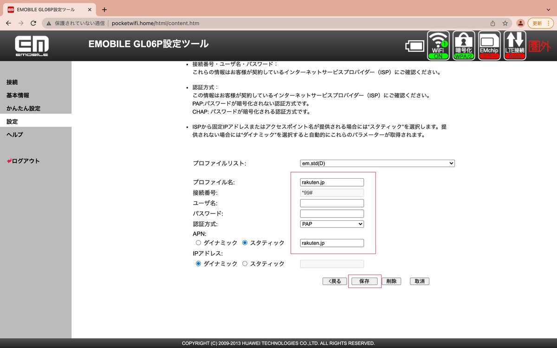The image size is (557, 348).
Task: Click the 更新 browser update button
Action: [537, 23]
